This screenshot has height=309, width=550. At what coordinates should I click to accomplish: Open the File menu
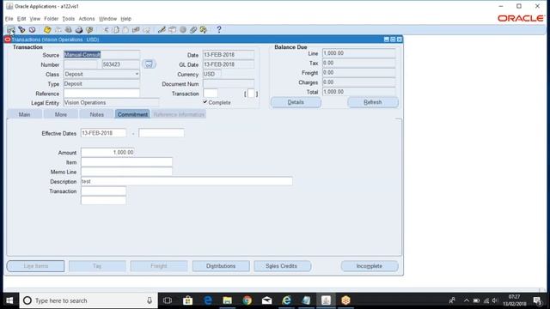[x=9, y=19]
